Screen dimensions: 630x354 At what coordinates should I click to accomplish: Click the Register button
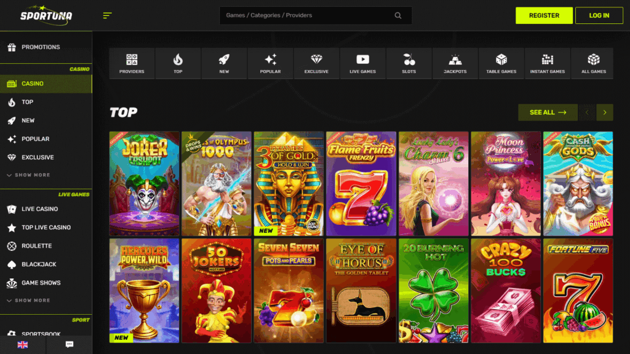click(544, 15)
